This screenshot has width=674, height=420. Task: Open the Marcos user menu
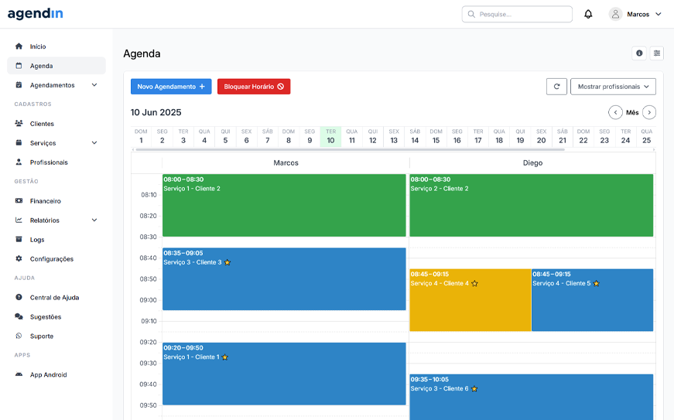(636, 14)
